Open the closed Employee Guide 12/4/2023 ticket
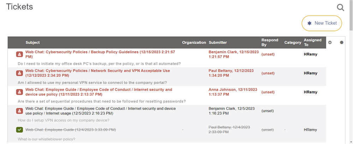The height and width of the screenshot is (144, 353). pos(71,130)
